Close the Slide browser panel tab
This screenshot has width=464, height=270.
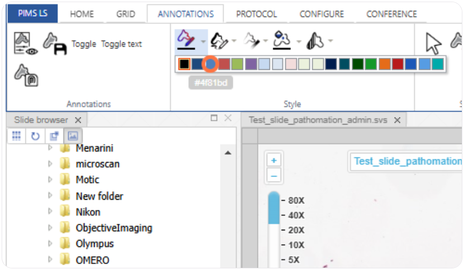coord(78,120)
